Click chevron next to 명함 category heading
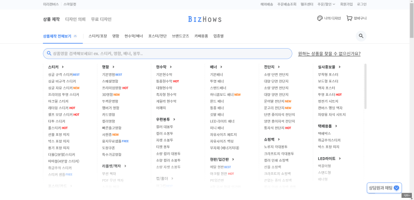414x200 pixels. pyautogui.click(x=113, y=67)
